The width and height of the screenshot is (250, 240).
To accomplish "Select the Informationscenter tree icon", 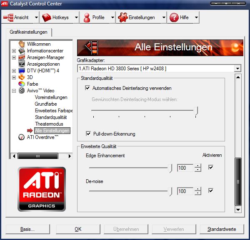I will (x=22, y=51).
